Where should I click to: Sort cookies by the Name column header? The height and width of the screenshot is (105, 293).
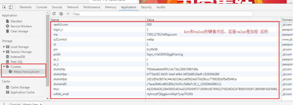coord(98,20)
